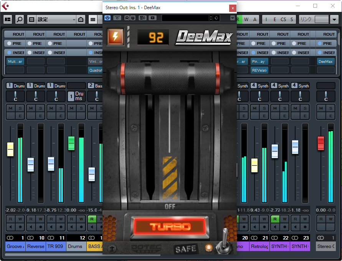Select the A toolbar button in MixConsole

coord(255,20)
